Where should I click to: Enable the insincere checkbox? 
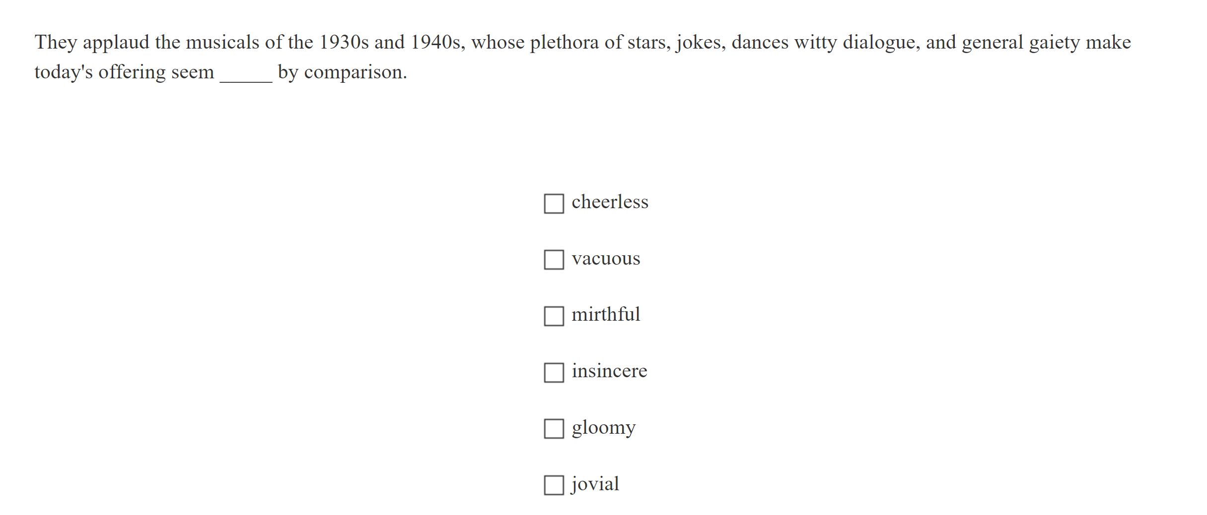click(x=554, y=372)
